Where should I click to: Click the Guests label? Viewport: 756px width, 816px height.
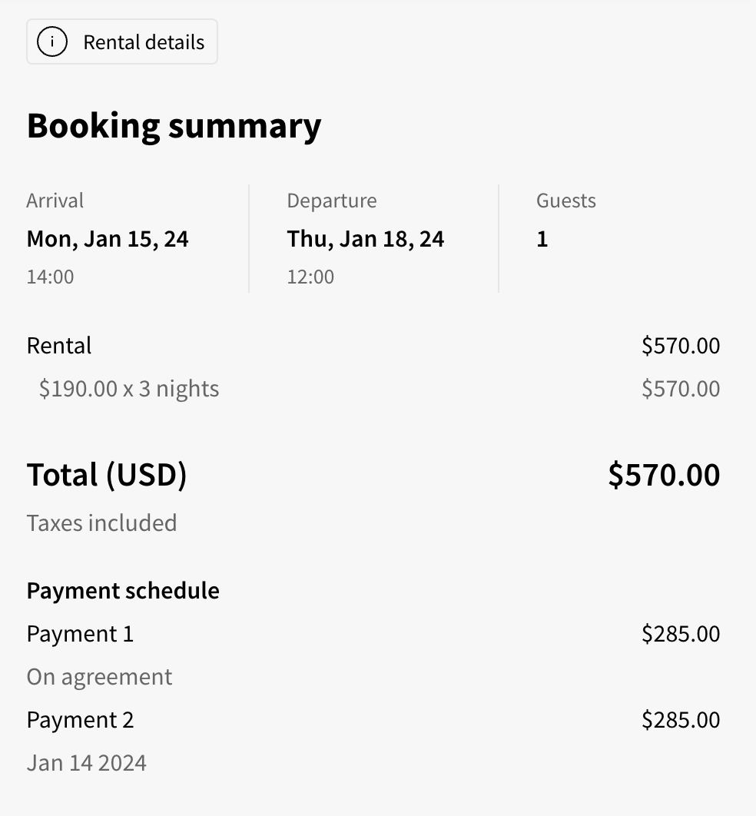(566, 201)
